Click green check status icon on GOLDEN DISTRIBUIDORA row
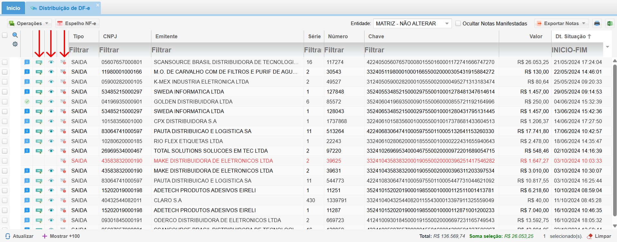The width and height of the screenshot is (617, 242). 27,102
